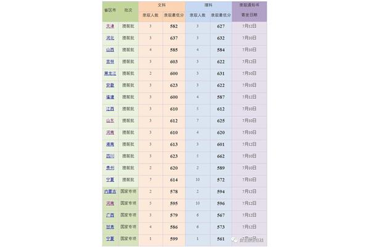Select the 文科 column group header

(162, 5)
